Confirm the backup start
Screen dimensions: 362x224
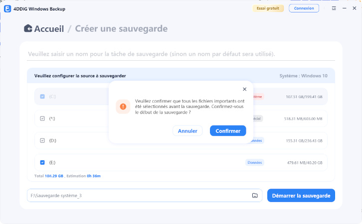pos(228,131)
